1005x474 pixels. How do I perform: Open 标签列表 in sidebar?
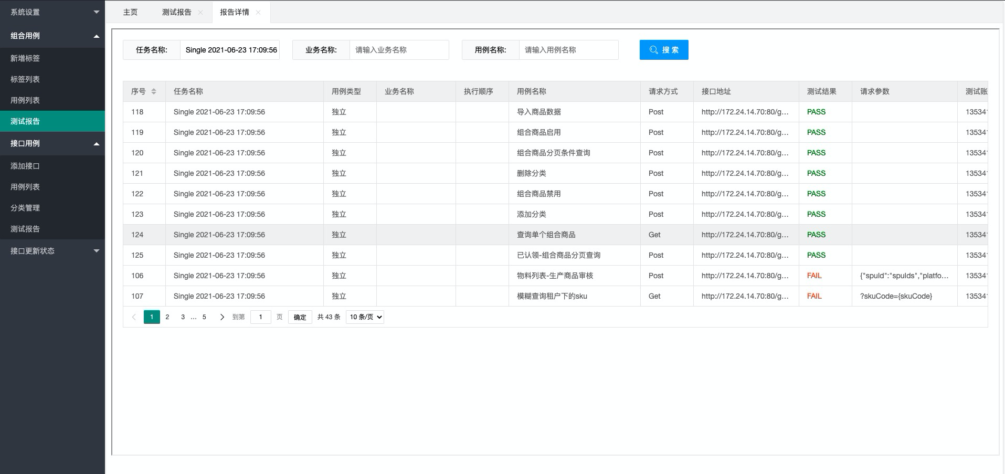52,79
